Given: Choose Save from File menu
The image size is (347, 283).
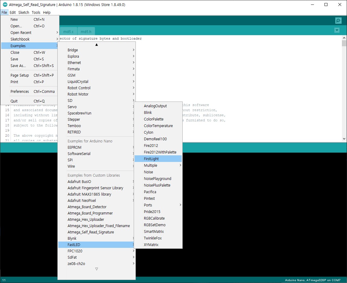Looking at the screenshot, I should pos(30,59).
